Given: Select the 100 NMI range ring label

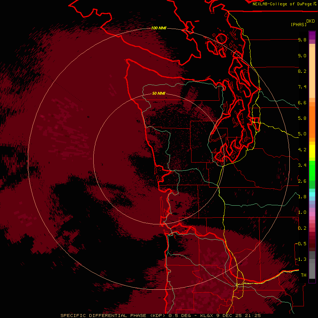Looking at the screenshot, I should point(159,28).
